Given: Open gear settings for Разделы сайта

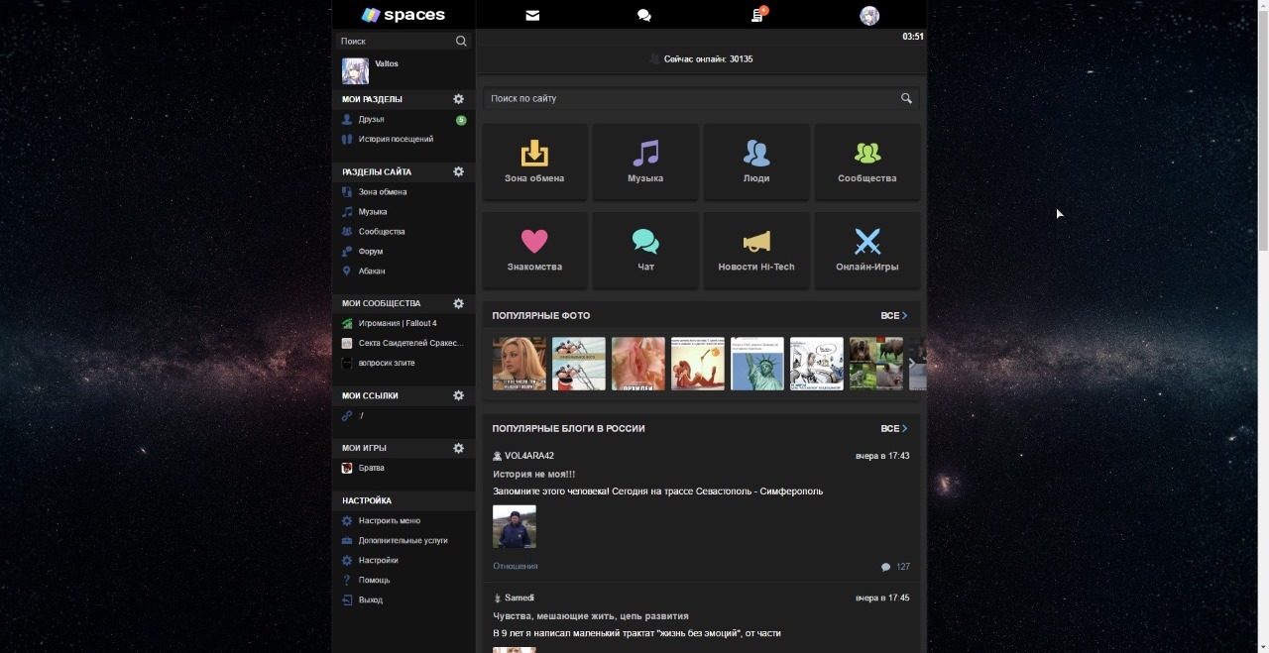Looking at the screenshot, I should [x=458, y=171].
